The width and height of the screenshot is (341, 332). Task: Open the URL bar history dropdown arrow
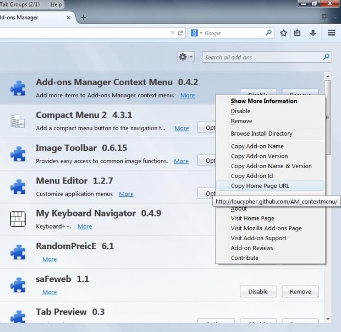(x=172, y=33)
